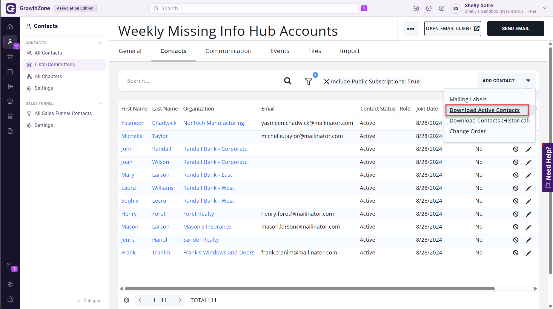Switch to the Communication tab
This screenshot has width=553, height=309.
tap(228, 51)
